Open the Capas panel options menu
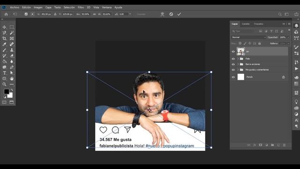Viewport: 300px width, 169px height. click(x=289, y=24)
